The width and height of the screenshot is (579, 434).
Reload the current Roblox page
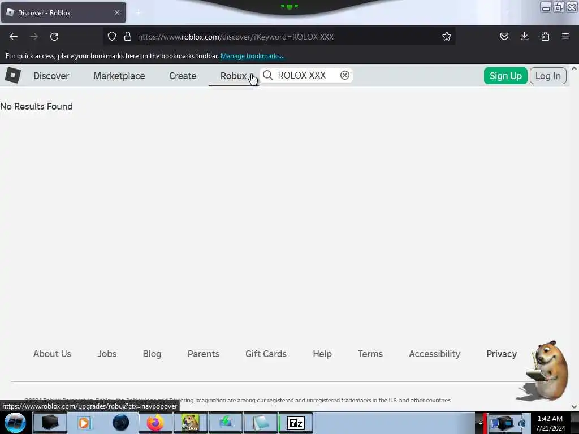54,37
